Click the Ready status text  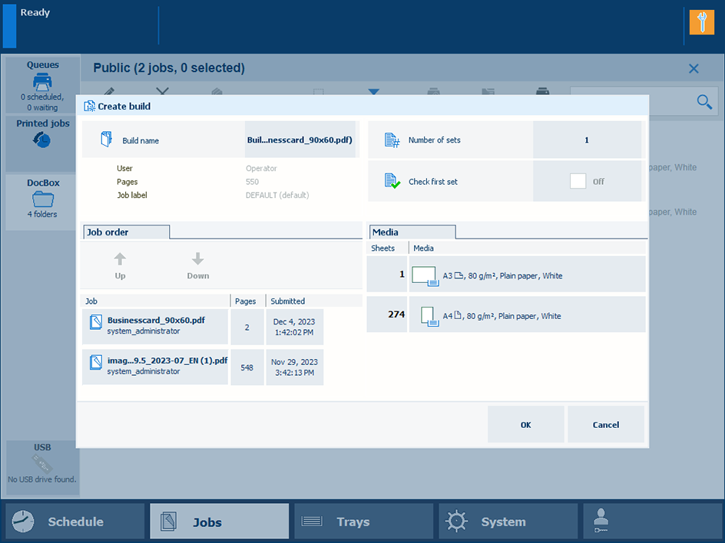pos(35,12)
